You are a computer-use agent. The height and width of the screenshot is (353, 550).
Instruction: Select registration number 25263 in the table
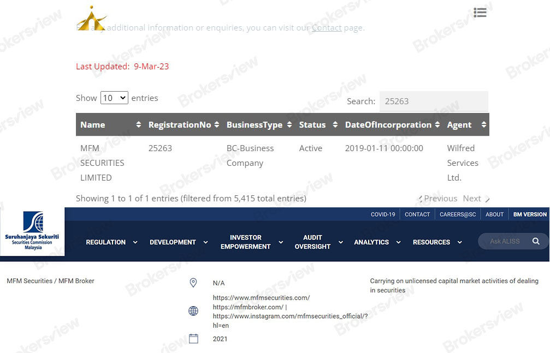click(160, 148)
